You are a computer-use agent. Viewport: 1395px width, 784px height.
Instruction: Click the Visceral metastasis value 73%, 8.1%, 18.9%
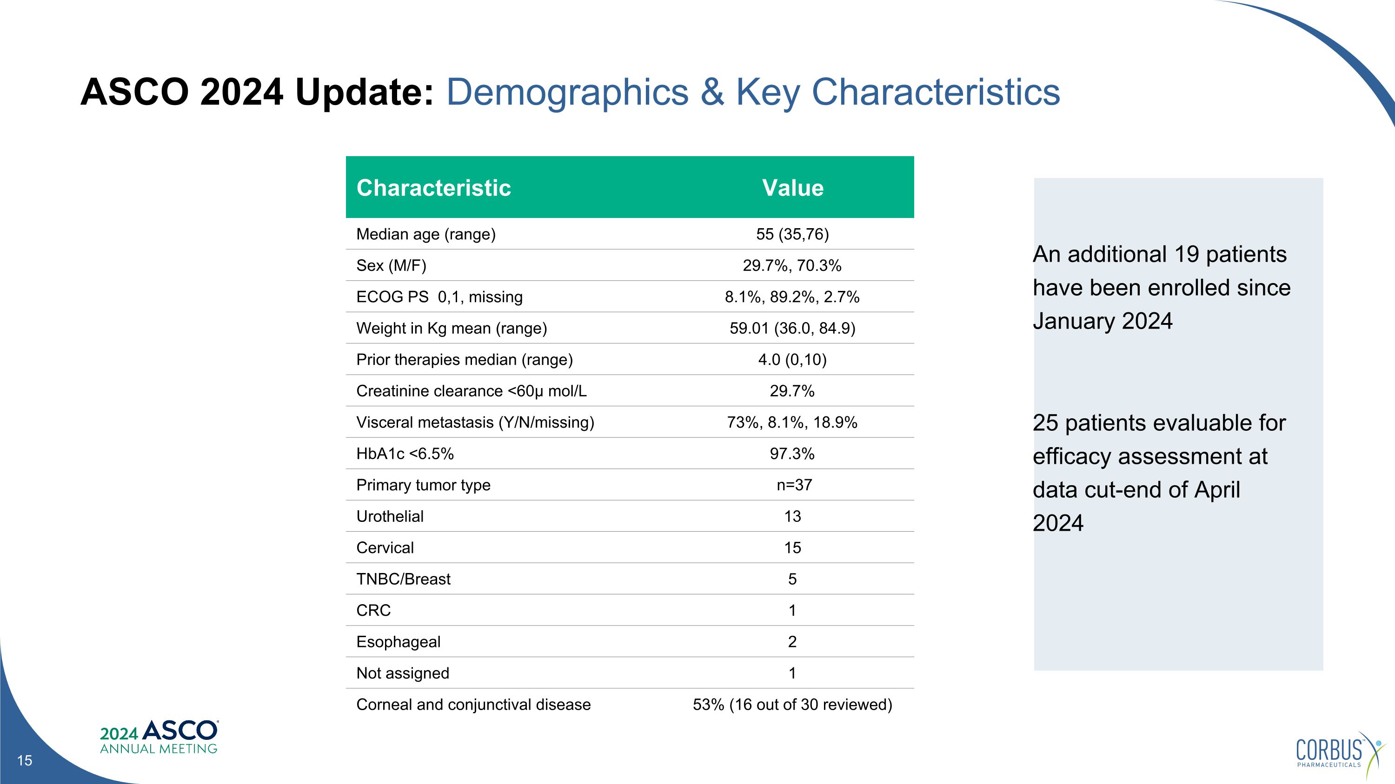click(x=792, y=422)
